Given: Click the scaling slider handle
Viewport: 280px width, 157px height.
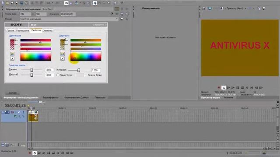Looking at the screenshot, I should (x=31, y=75).
